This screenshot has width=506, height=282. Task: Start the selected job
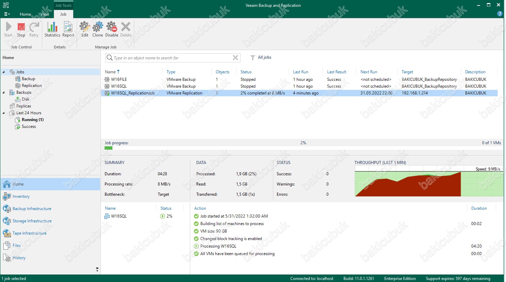(8, 29)
